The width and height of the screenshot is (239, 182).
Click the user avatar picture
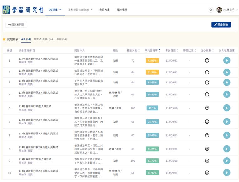tap(219, 10)
